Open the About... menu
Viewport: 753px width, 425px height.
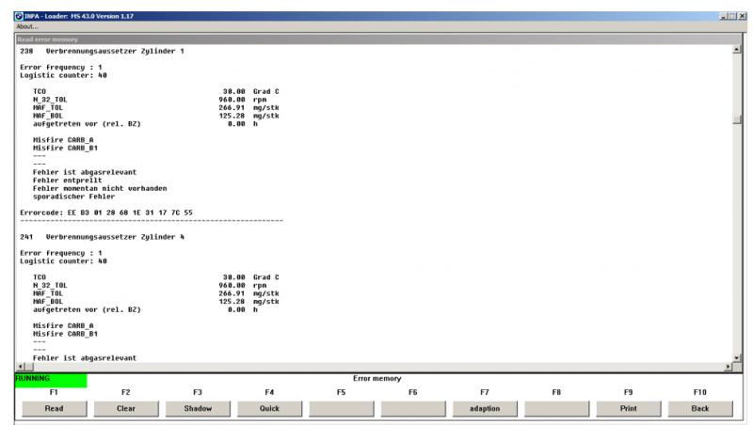pyautogui.click(x=27, y=27)
